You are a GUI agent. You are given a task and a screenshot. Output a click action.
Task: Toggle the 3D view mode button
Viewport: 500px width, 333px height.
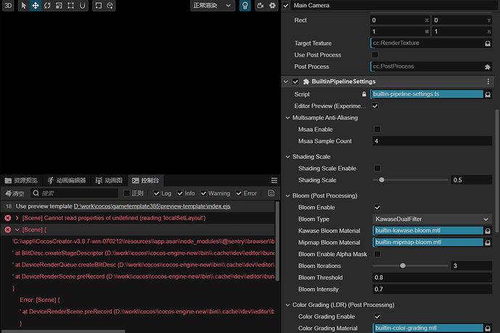8,5
